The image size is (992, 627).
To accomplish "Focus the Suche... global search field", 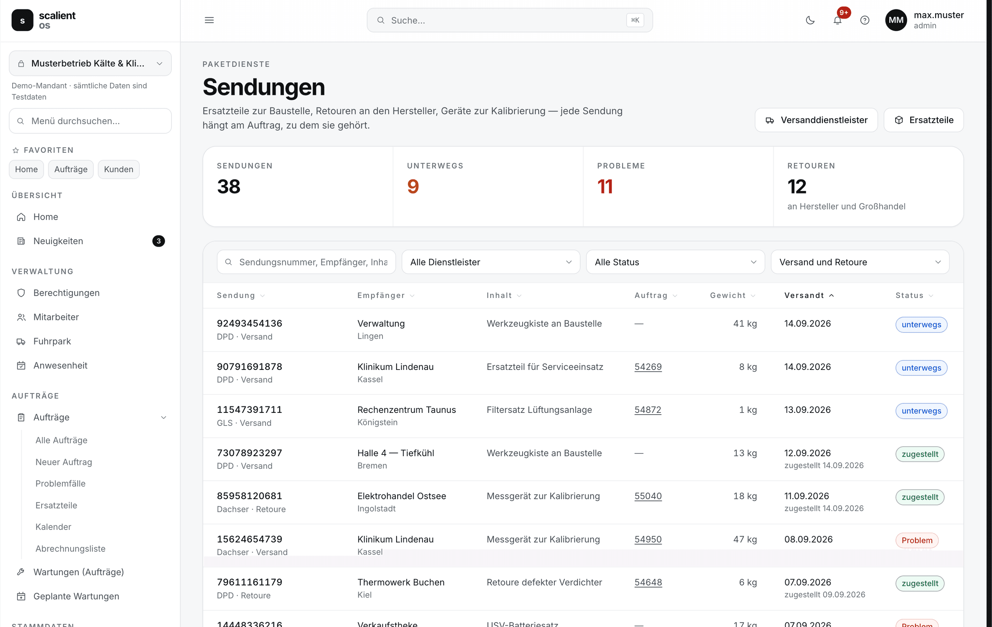I will 510,20.
